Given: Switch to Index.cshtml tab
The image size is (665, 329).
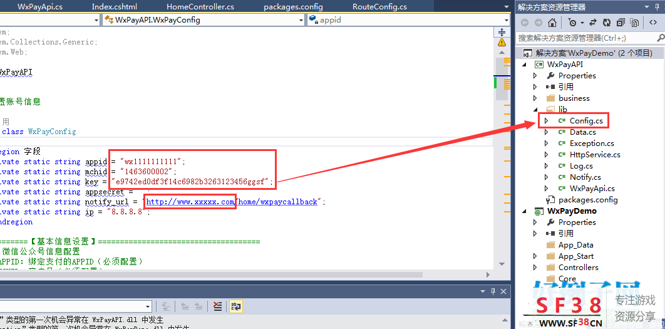Looking at the screenshot, I should 115,7.
